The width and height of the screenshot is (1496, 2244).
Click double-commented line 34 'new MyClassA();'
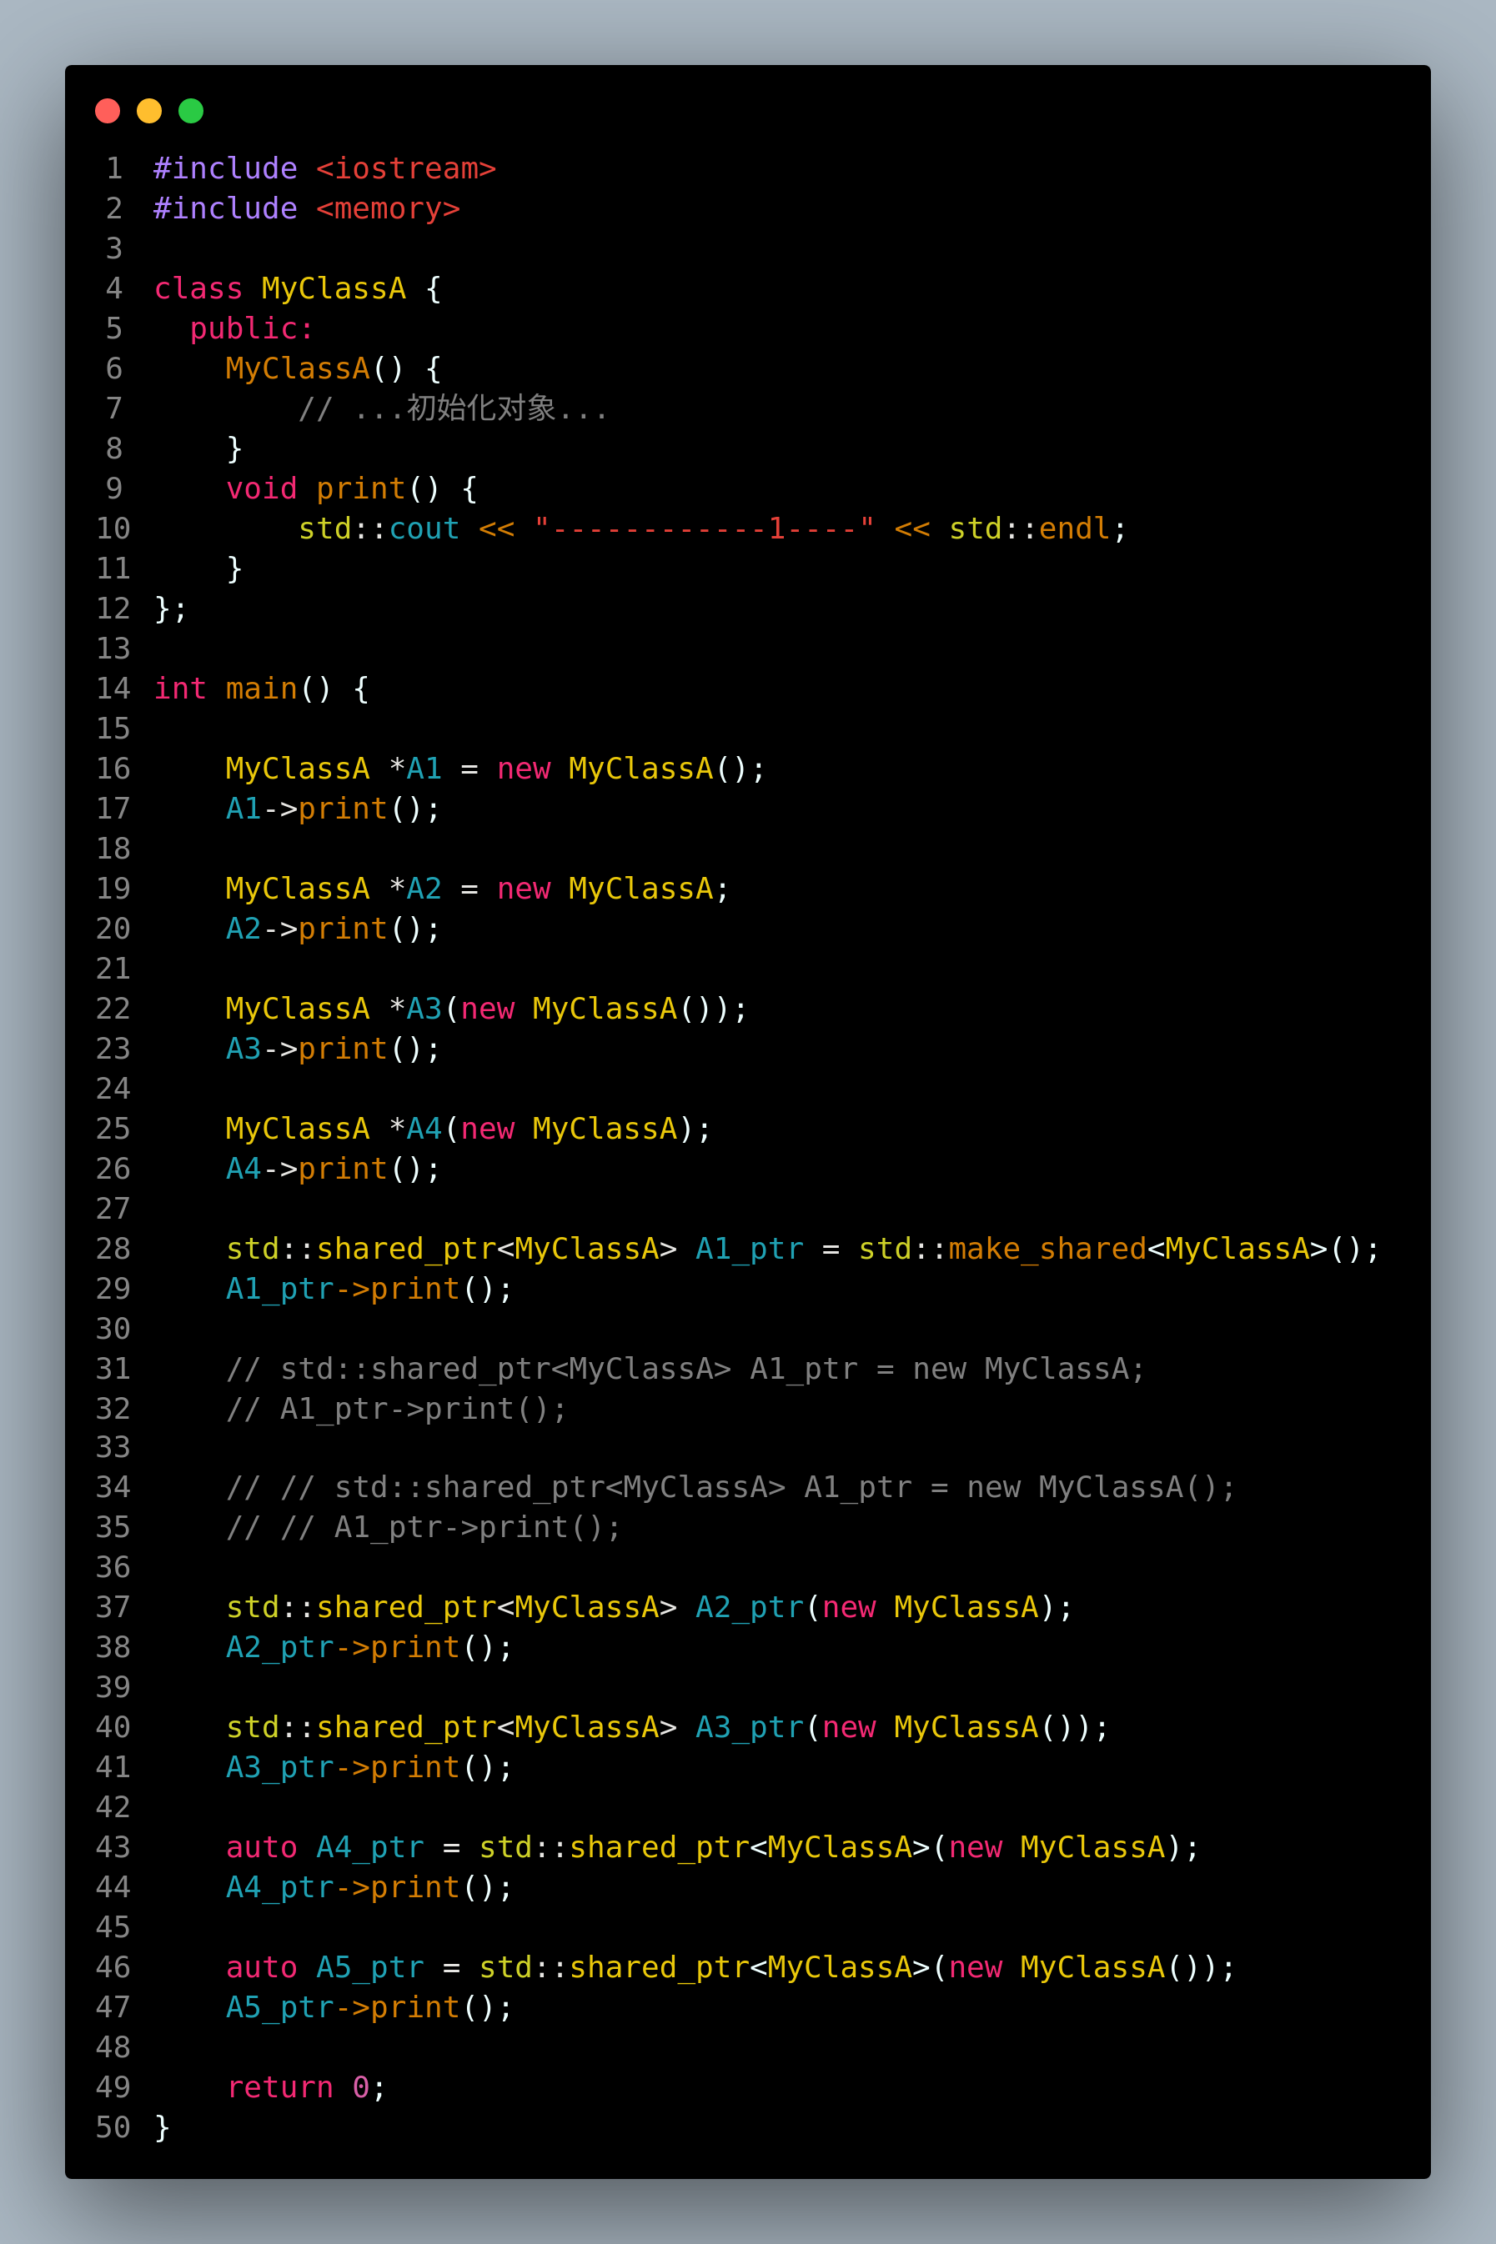(x=1101, y=1488)
